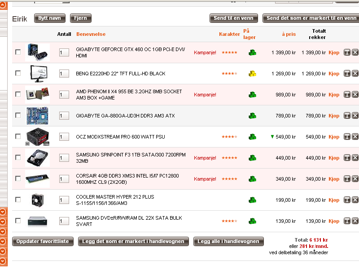
Task: Click the star rating of BENQ E2220HD
Action: click(229, 74)
